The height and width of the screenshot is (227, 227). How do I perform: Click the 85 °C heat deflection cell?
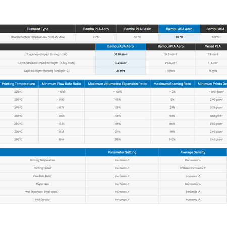179,37
